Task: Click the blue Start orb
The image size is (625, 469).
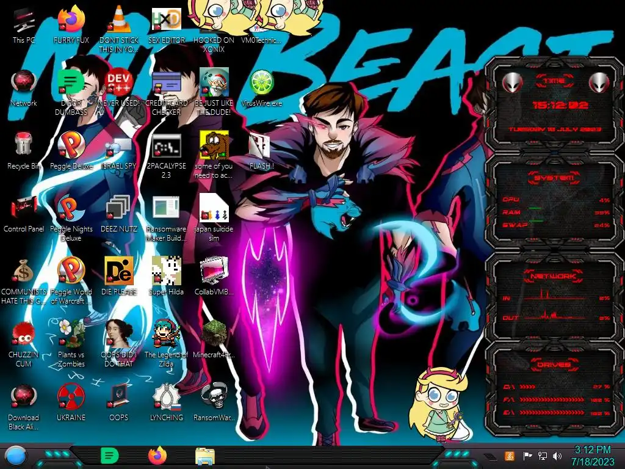Action: point(16,456)
